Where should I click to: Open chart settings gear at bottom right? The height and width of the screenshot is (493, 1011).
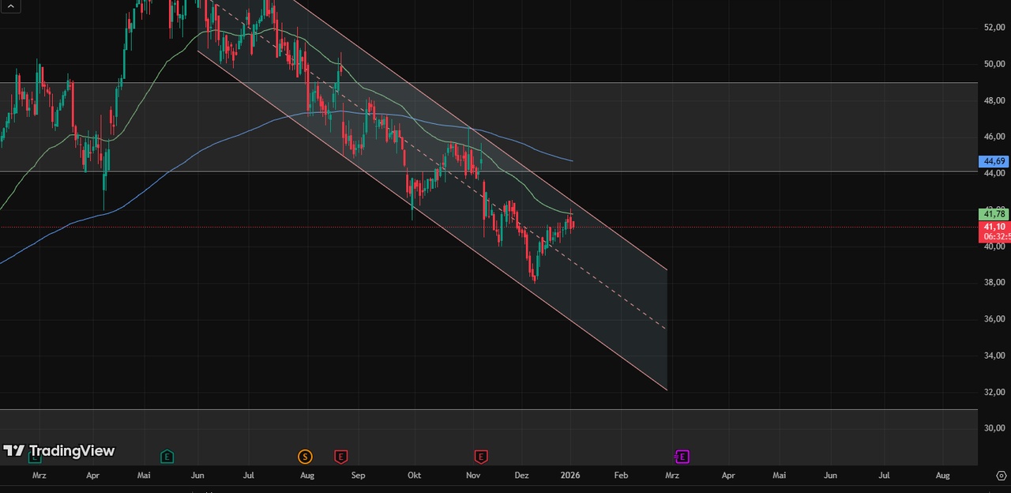tap(1002, 476)
